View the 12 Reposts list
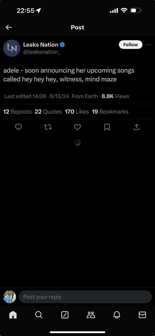 (18, 112)
